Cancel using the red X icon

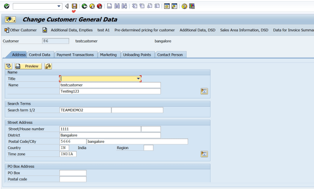[99, 6]
